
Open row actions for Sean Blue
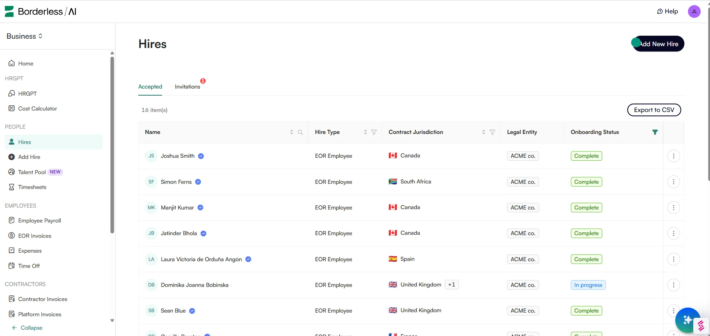point(674,310)
